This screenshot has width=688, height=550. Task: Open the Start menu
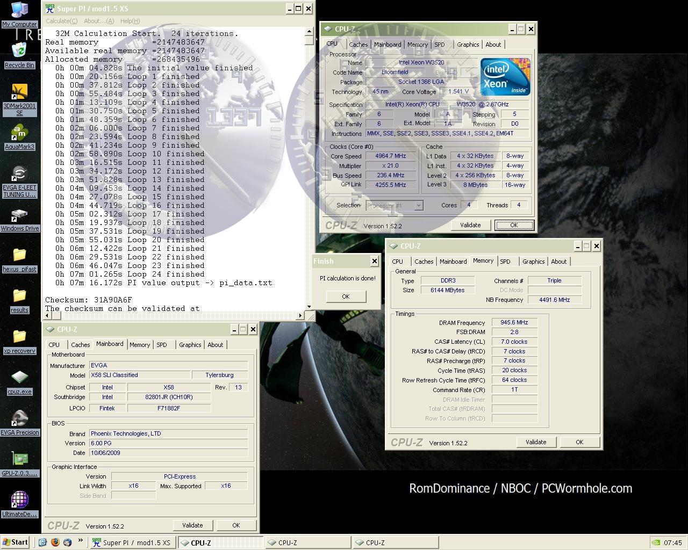[x=15, y=542]
